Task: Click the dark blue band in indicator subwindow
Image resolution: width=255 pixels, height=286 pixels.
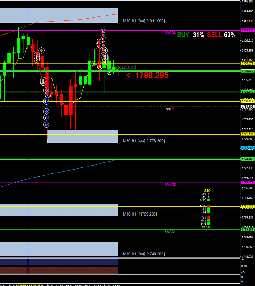Action: point(59,262)
